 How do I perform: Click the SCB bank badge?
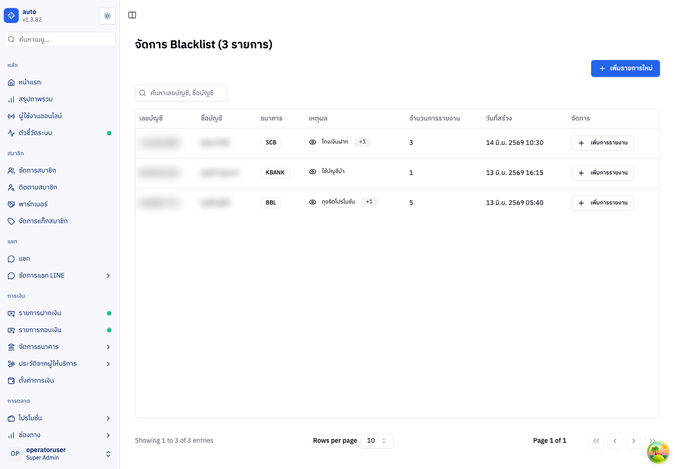pos(271,143)
